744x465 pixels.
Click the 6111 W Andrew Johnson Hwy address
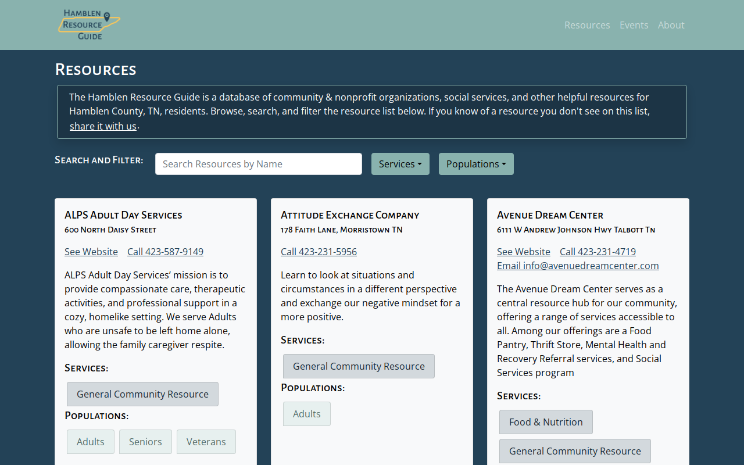coord(576,230)
